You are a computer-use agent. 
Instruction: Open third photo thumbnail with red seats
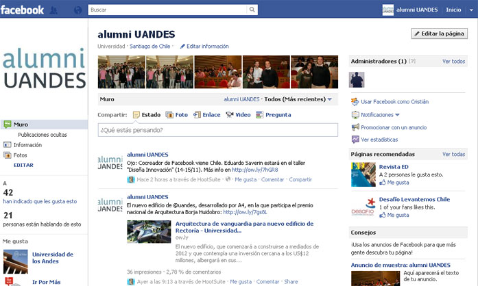218,72
